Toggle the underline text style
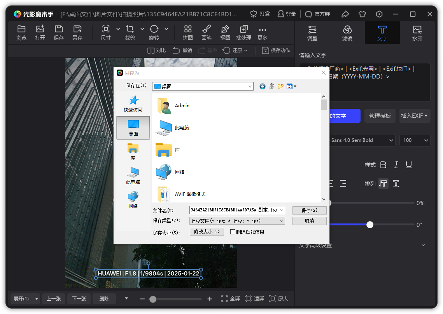Viewport: 443px width, 314px height. pos(409,165)
